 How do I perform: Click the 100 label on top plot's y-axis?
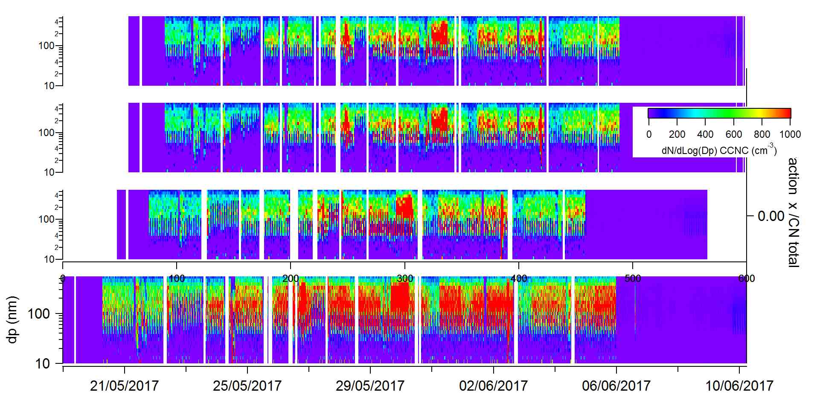[x=47, y=46]
